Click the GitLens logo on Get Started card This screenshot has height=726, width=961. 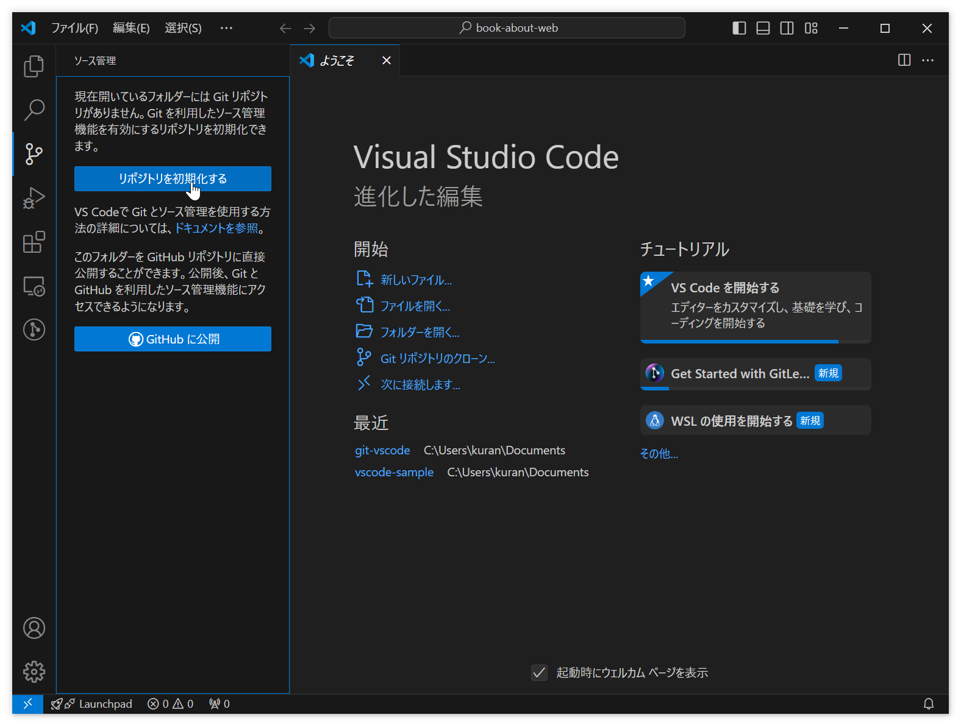(655, 373)
